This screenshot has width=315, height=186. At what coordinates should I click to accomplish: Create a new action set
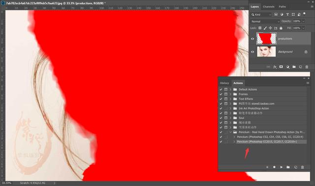[x=288, y=167]
